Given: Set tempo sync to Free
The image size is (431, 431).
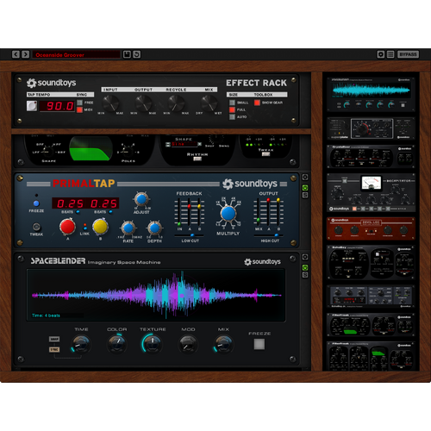Looking at the screenshot, I should pos(79,103).
